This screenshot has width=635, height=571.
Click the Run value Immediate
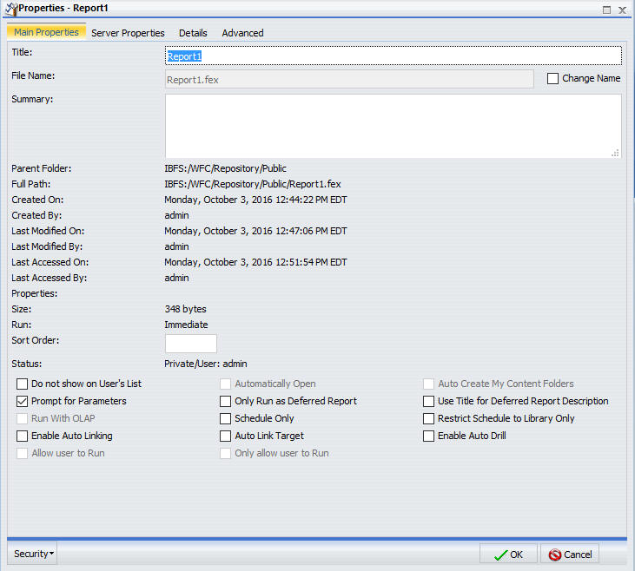coord(186,325)
